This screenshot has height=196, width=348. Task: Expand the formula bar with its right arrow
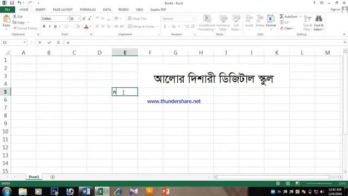point(344,42)
